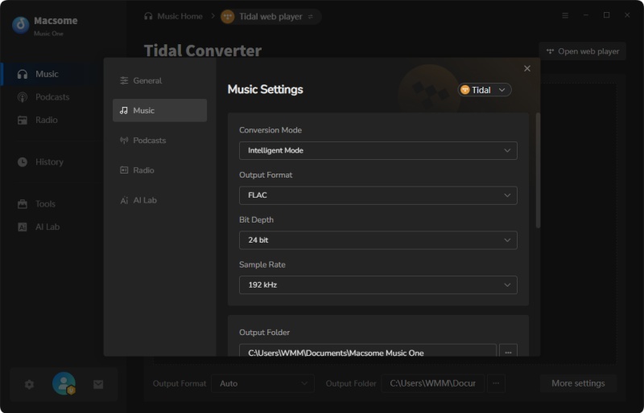Click music note icon next to Music tab
Viewport: 644px width, 413px height.
[124, 110]
